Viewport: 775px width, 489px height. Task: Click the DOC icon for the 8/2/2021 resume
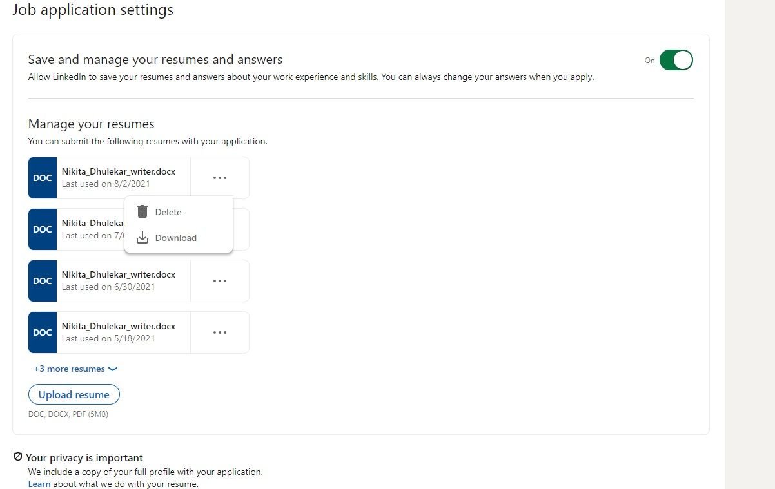click(43, 178)
